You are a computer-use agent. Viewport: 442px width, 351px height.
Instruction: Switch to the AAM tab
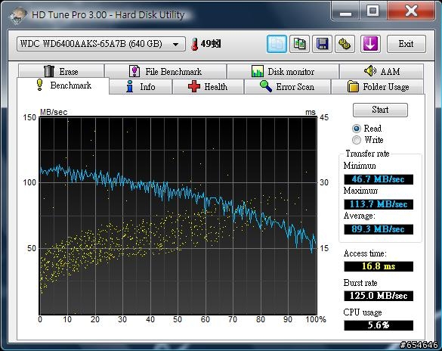(382, 71)
